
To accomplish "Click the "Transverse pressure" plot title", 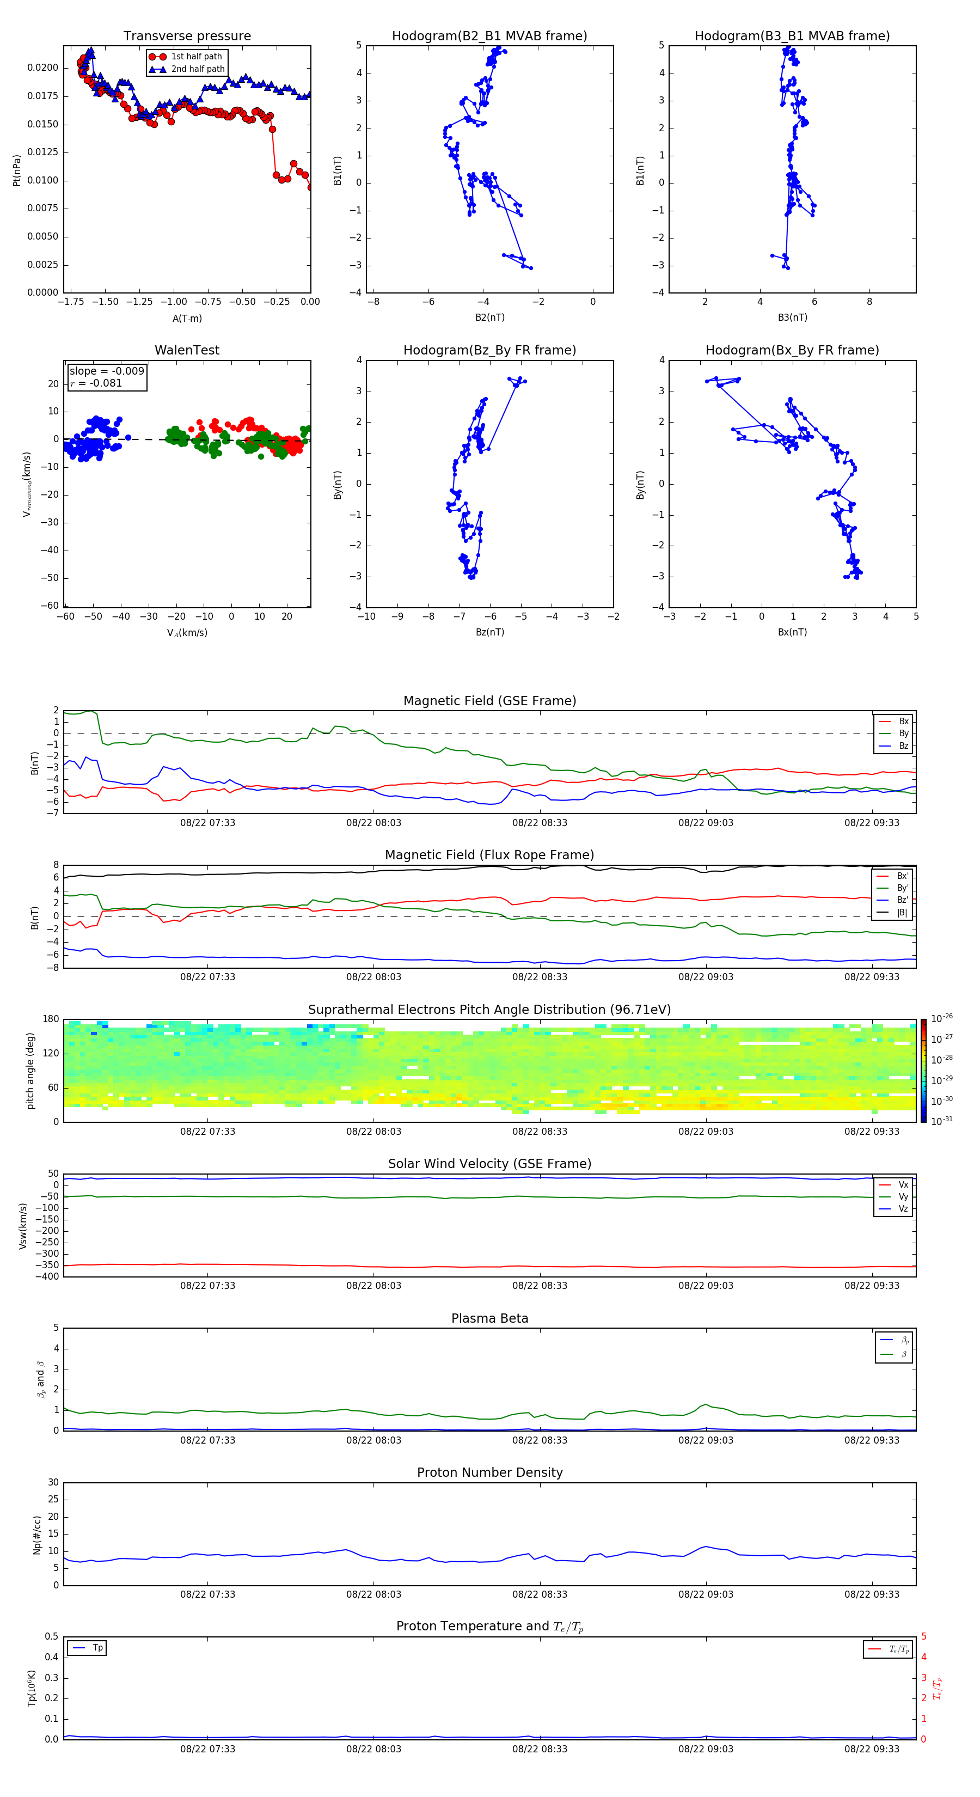I will [187, 35].
